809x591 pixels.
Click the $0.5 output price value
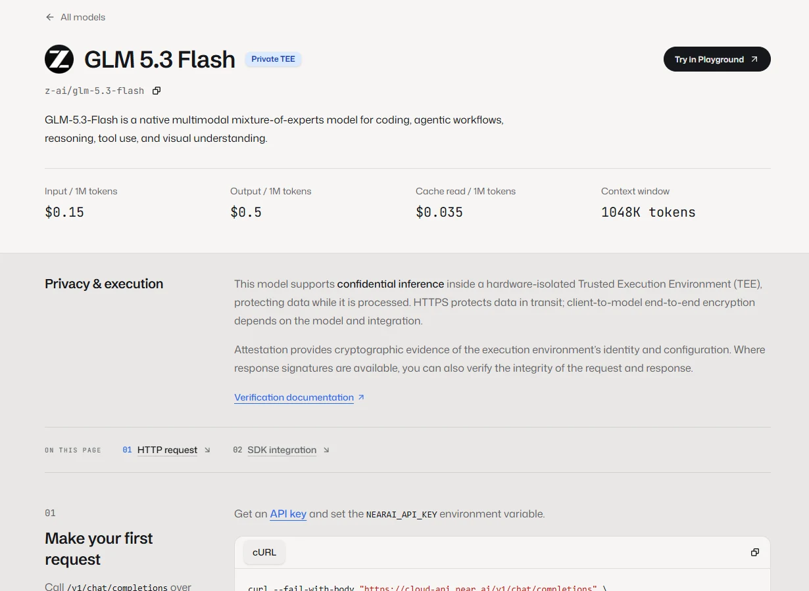click(246, 212)
